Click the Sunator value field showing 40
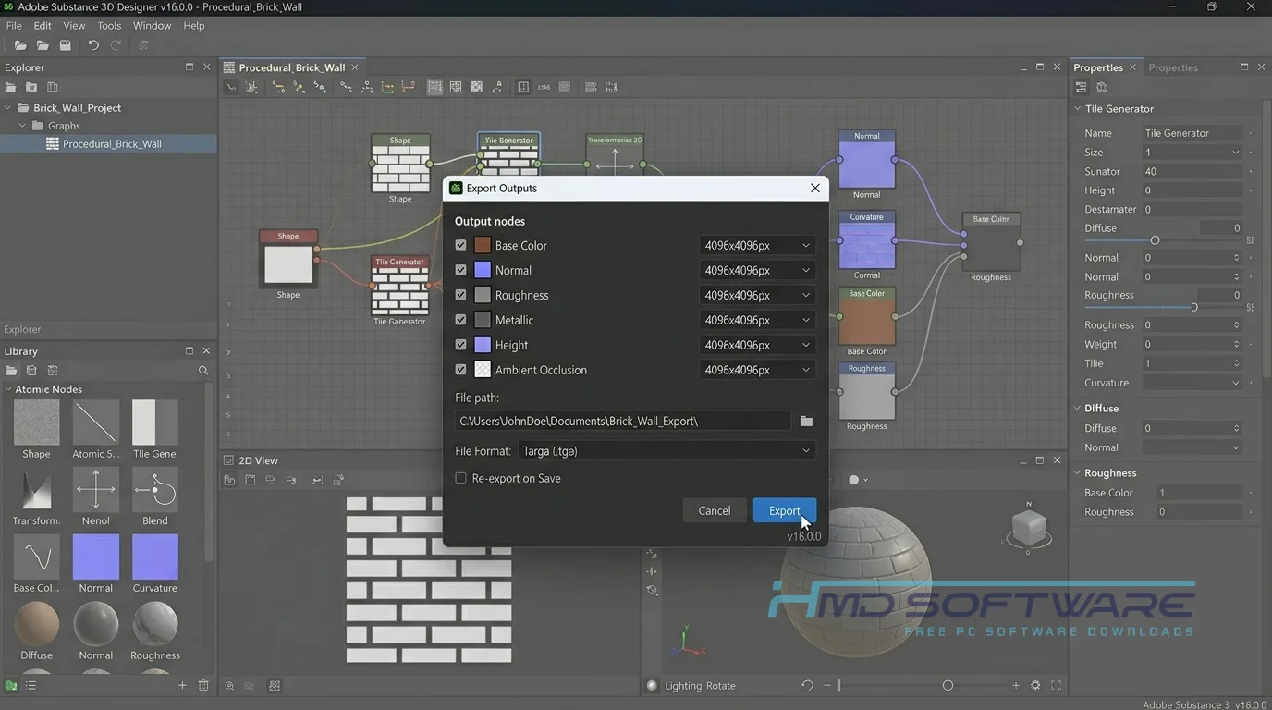Screen dimensions: 1272x710 [x=1192, y=171]
